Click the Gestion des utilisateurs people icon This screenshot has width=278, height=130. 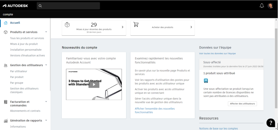[6, 65]
